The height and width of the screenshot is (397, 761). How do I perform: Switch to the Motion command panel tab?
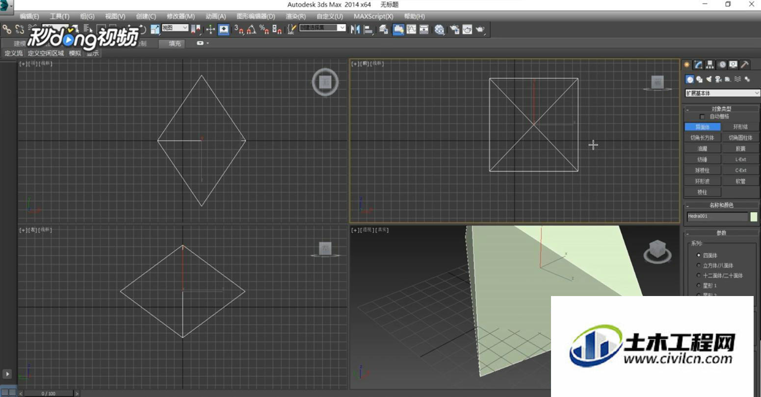coord(722,65)
